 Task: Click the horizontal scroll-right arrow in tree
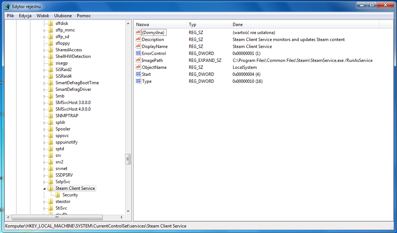(122, 217)
